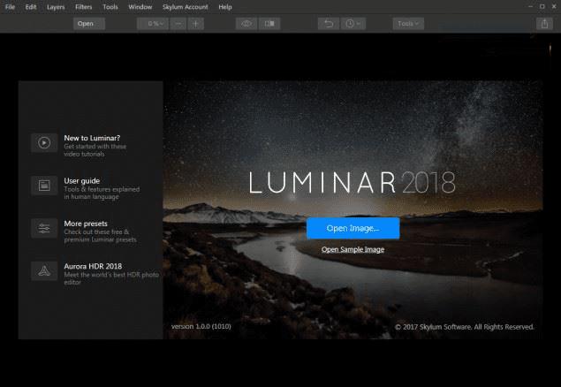
Task: Expand the Tools toolbar dropdown
Action: [408, 24]
